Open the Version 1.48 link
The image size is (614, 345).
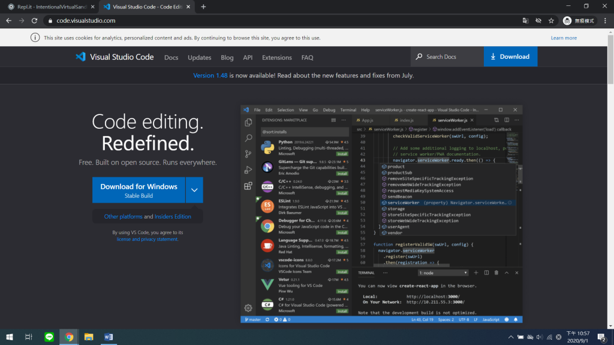(x=210, y=75)
